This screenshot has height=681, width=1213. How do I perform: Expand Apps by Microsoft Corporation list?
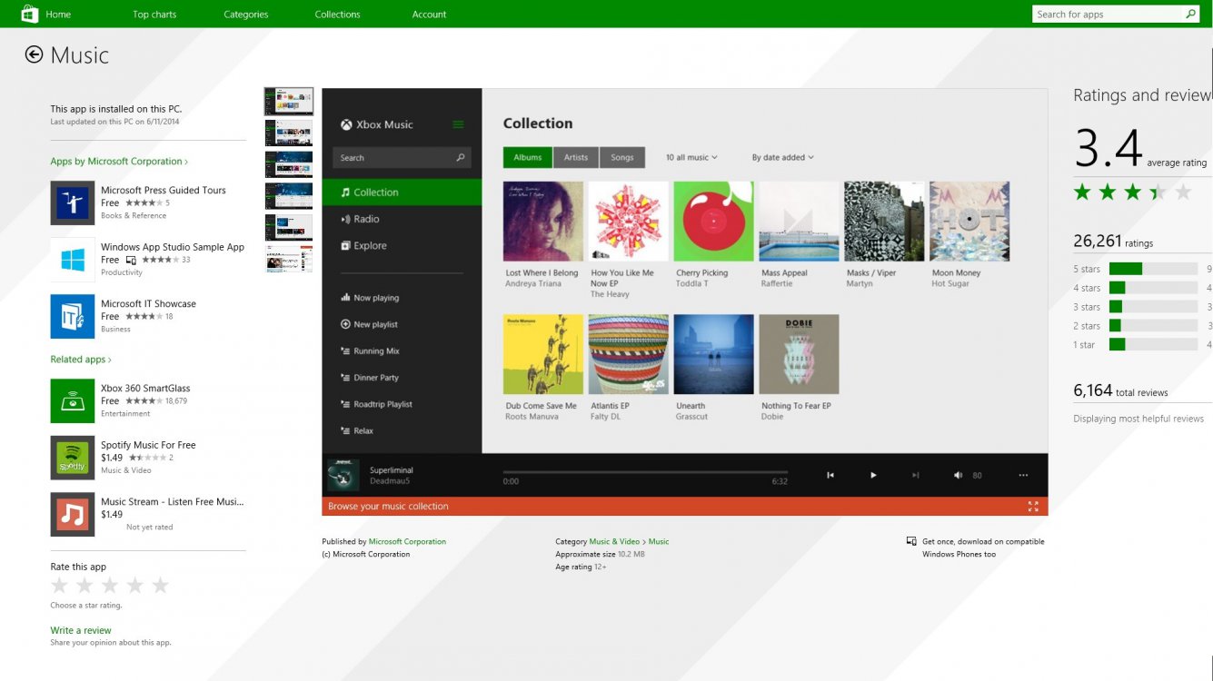point(119,162)
